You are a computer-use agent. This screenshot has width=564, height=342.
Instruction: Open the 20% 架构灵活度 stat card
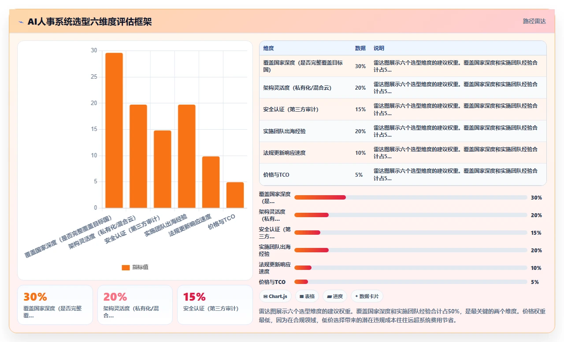[135, 305]
